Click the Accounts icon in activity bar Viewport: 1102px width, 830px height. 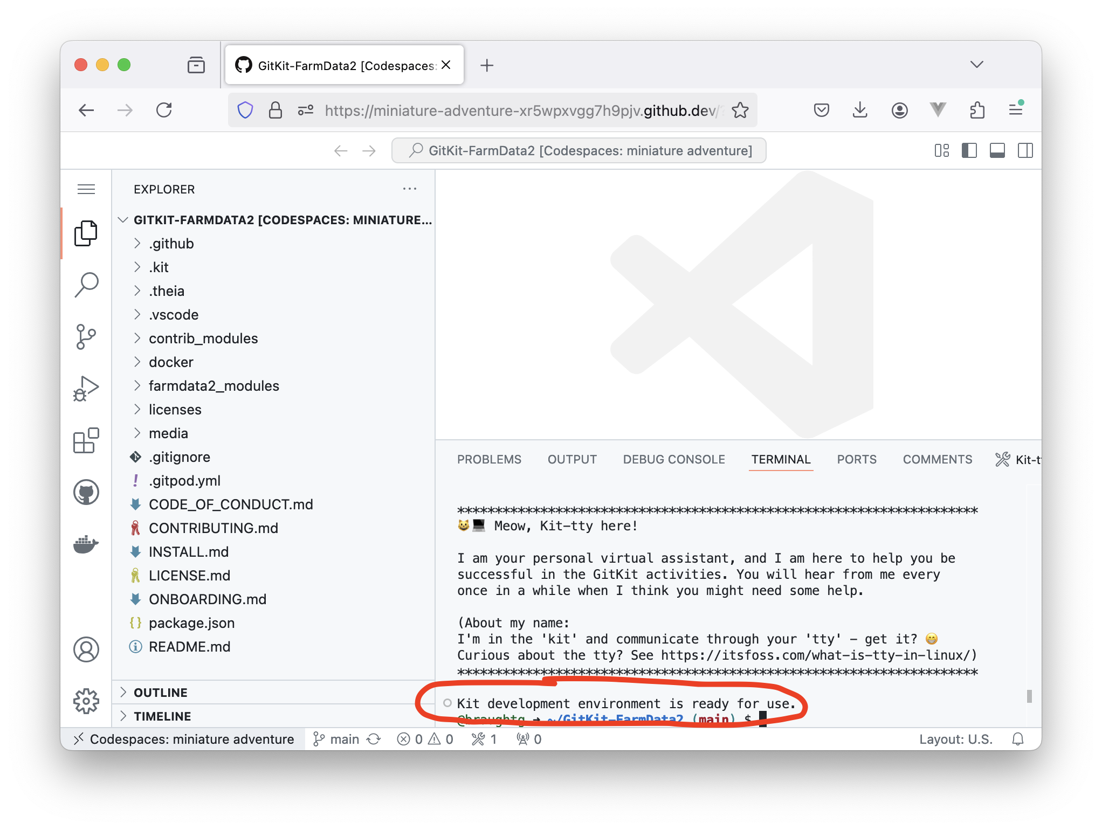pyautogui.click(x=86, y=649)
